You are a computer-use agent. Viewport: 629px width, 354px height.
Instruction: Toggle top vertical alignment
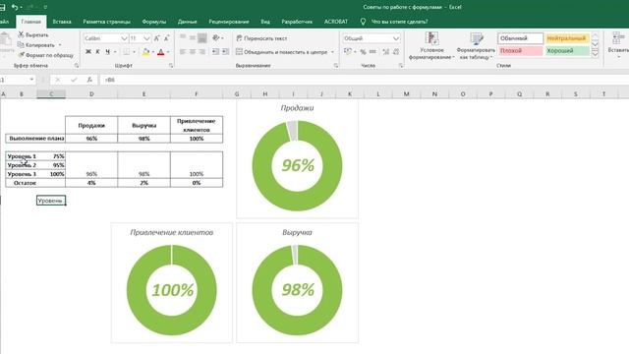click(x=183, y=37)
